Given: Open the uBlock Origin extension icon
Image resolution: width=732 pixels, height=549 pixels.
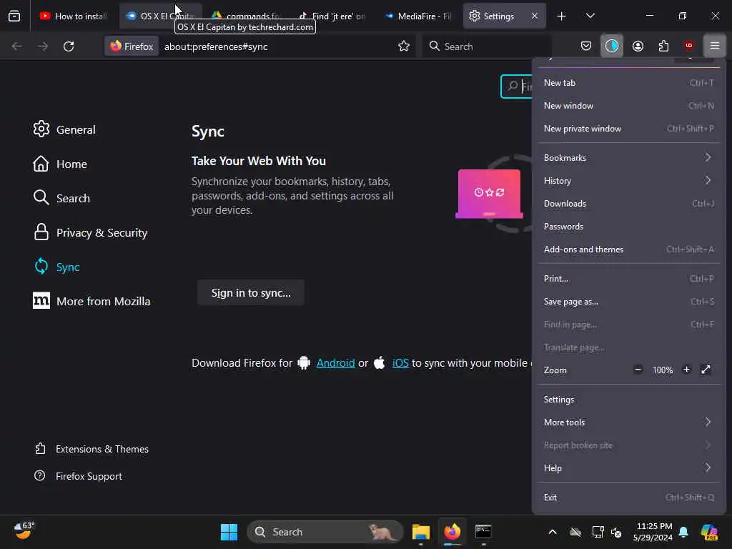Looking at the screenshot, I should point(689,46).
